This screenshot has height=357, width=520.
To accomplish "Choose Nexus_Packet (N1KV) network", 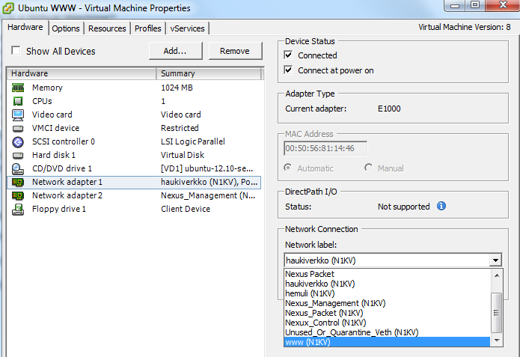I will 324,313.
